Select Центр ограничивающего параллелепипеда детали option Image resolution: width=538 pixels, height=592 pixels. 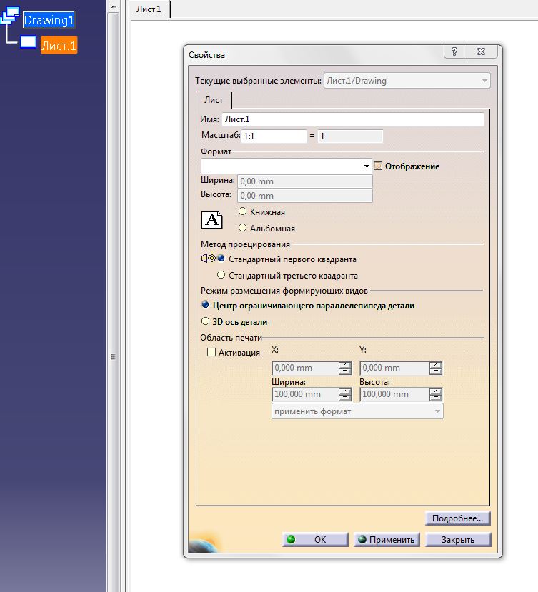point(206,304)
